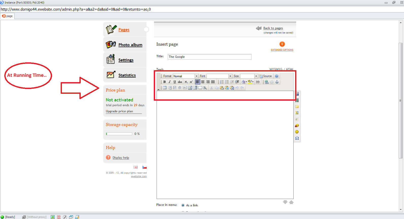This screenshot has width=404, height=219.
Task: Open the editor help icon
Action: pyautogui.click(x=277, y=76)
